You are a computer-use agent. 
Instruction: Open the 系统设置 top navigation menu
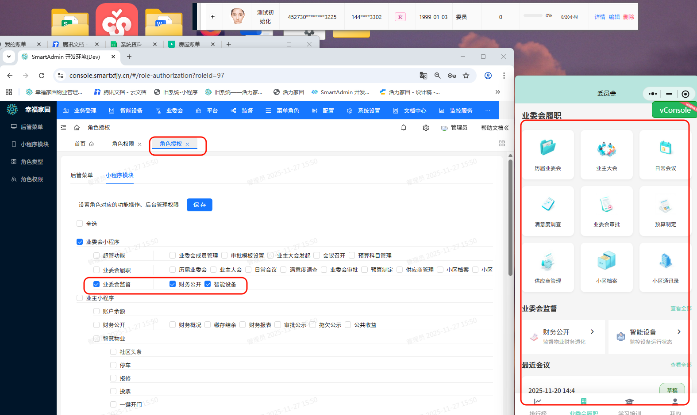364,110
